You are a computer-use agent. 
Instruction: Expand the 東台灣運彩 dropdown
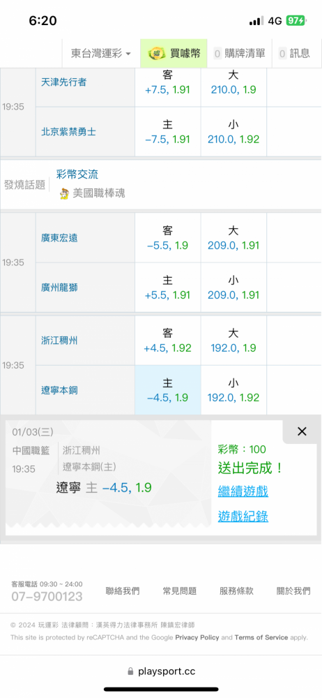[101, 54]
